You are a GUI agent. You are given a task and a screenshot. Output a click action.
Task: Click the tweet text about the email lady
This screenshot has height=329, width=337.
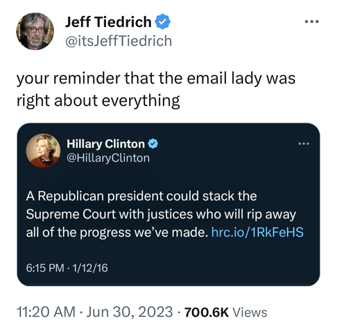(156, 90)
